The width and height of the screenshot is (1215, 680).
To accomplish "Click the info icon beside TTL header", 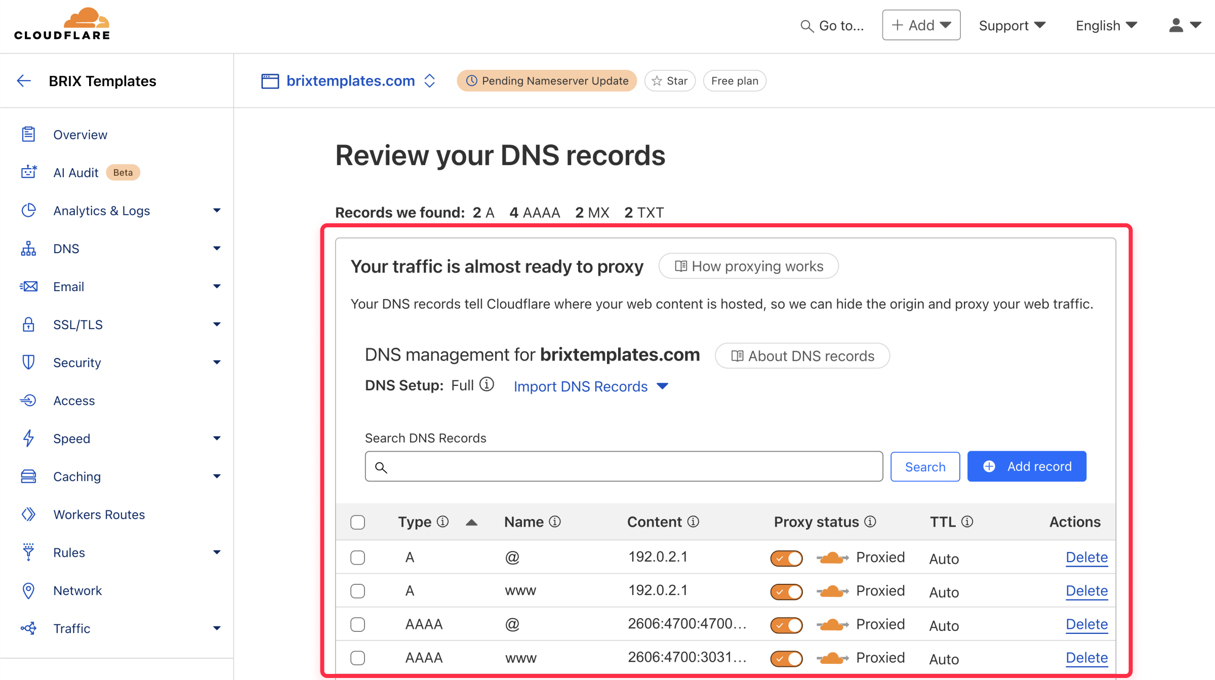I will click(x=967, y=522).
